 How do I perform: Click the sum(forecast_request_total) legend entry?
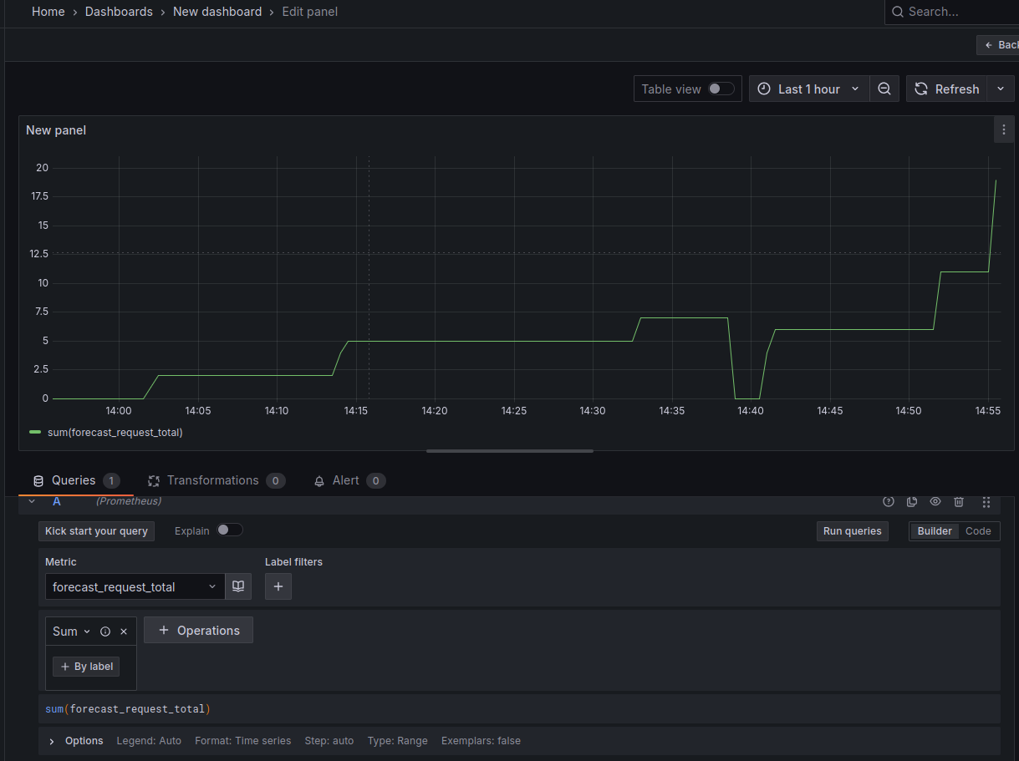(115, 432)
